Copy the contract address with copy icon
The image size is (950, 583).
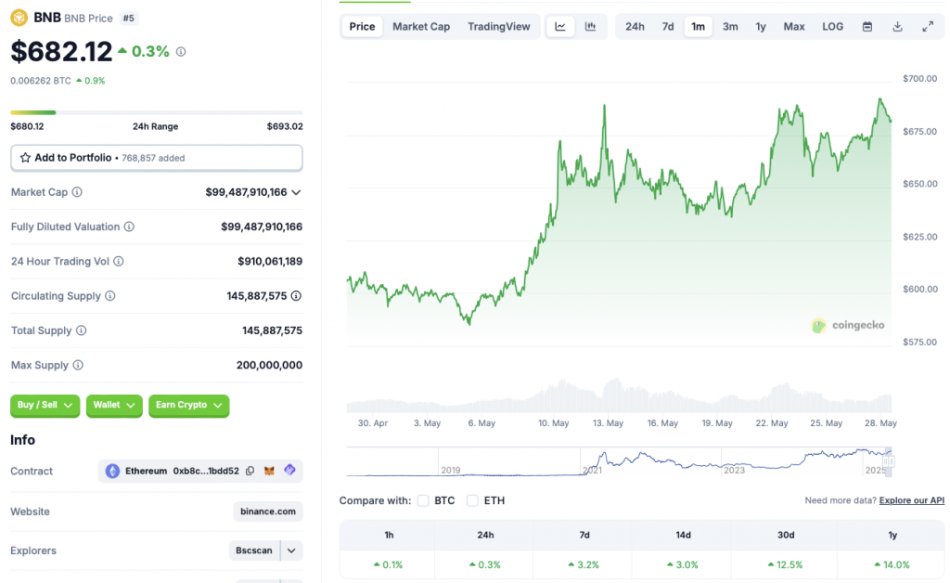coord(250,471)
